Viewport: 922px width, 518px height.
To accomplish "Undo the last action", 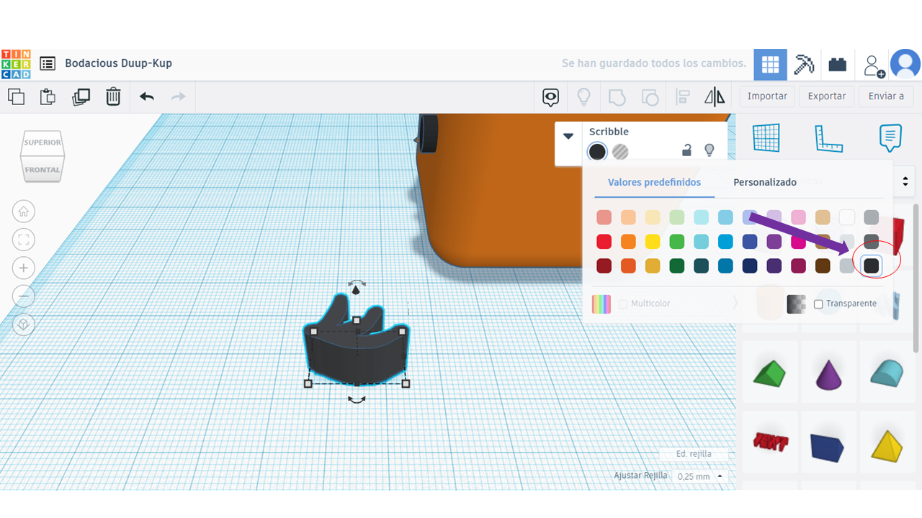I will coord(147,96).
